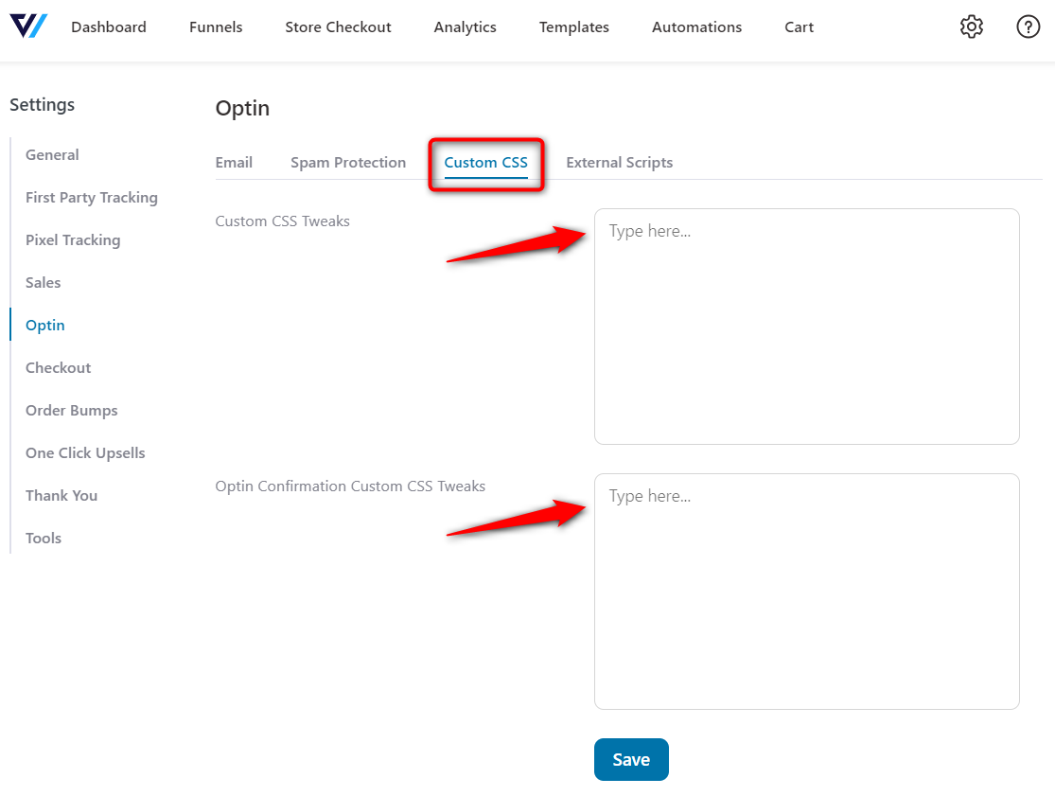
Task: View the Cart menu
Action: point(798,27)
